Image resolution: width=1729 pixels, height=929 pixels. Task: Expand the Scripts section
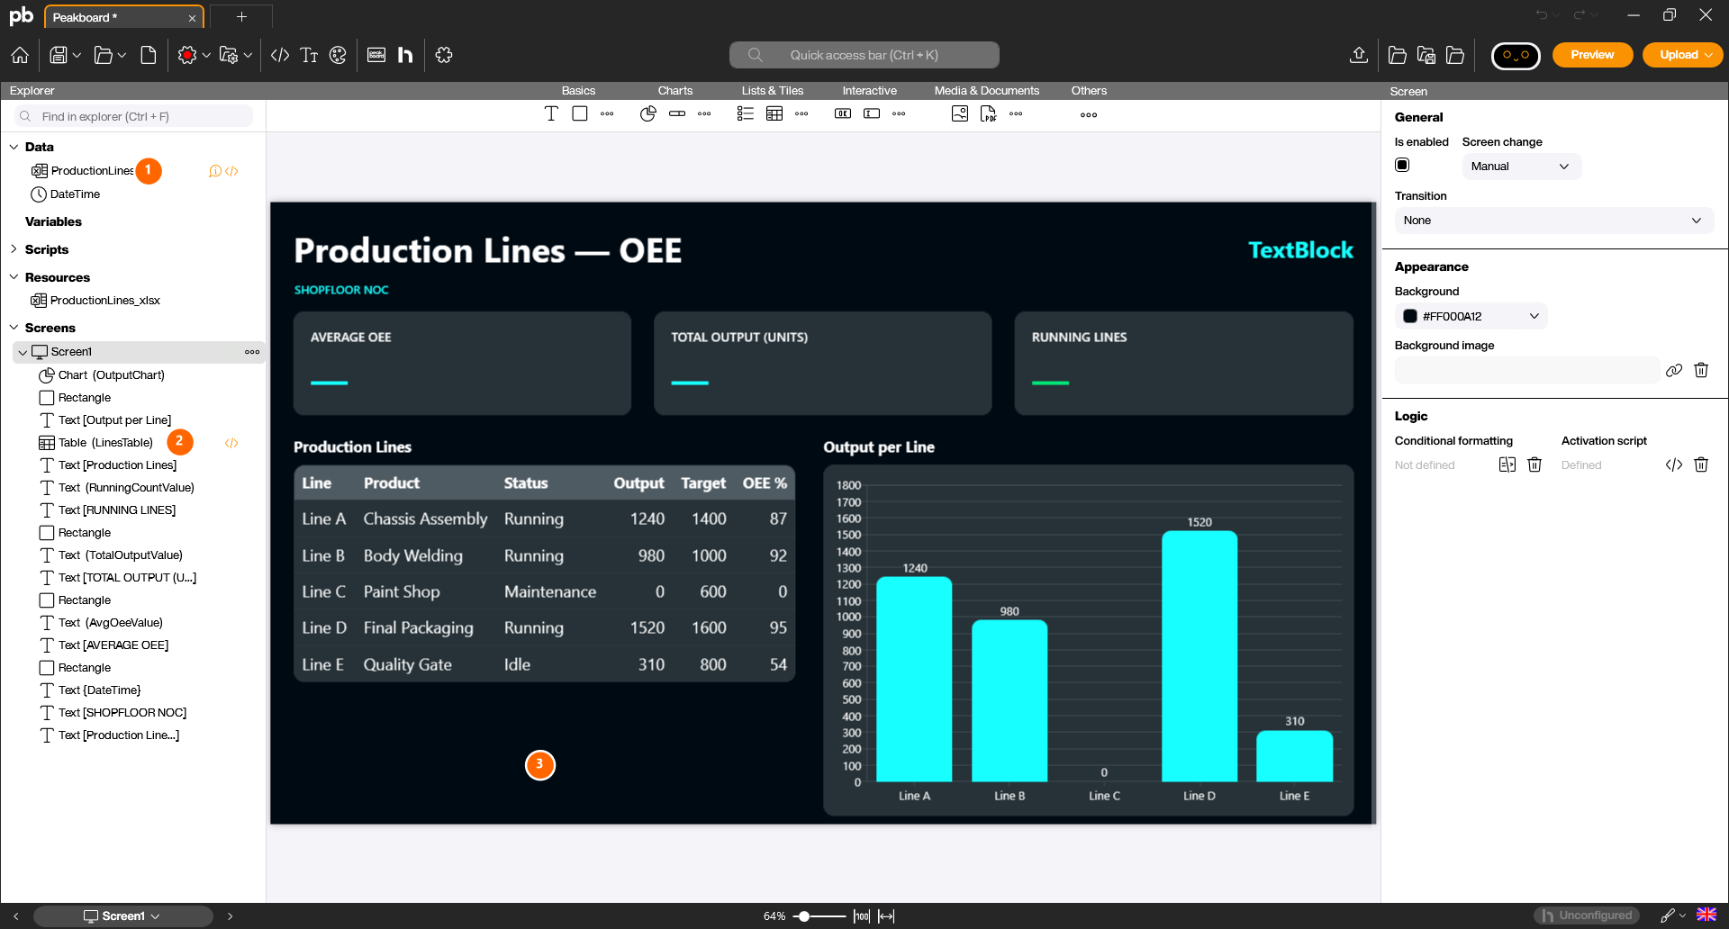pos(14,249)
